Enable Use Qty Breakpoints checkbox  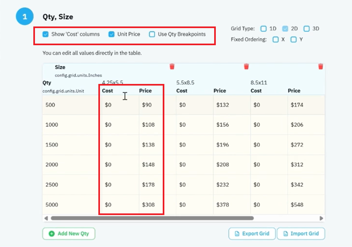point(152,34)
